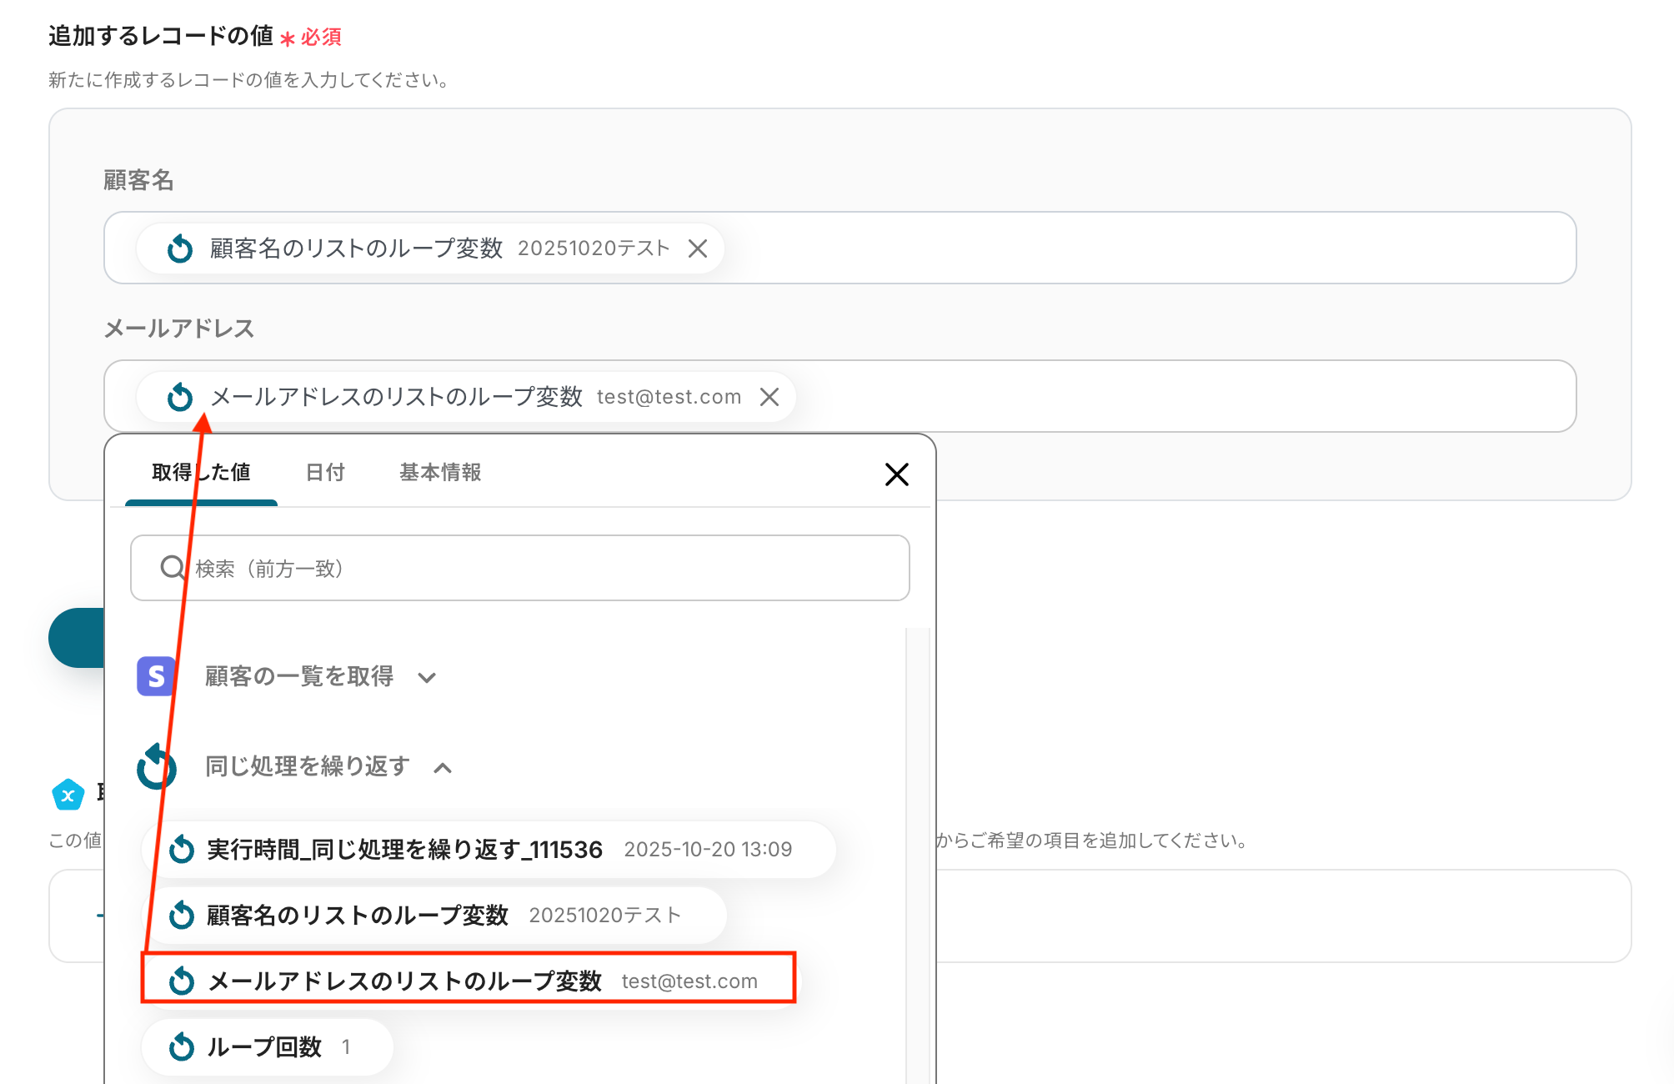Remove the 顧客名 loop variable chip
This screenshot has height=1084, width=1674.
pyautogui.click(x=698, y=248)
